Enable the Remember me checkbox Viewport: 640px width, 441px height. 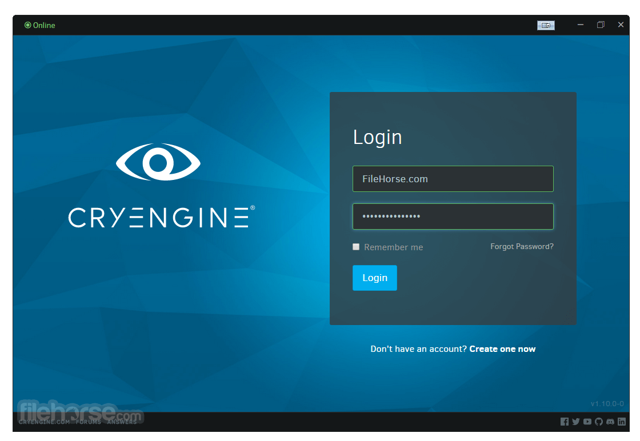coord(356,247)
